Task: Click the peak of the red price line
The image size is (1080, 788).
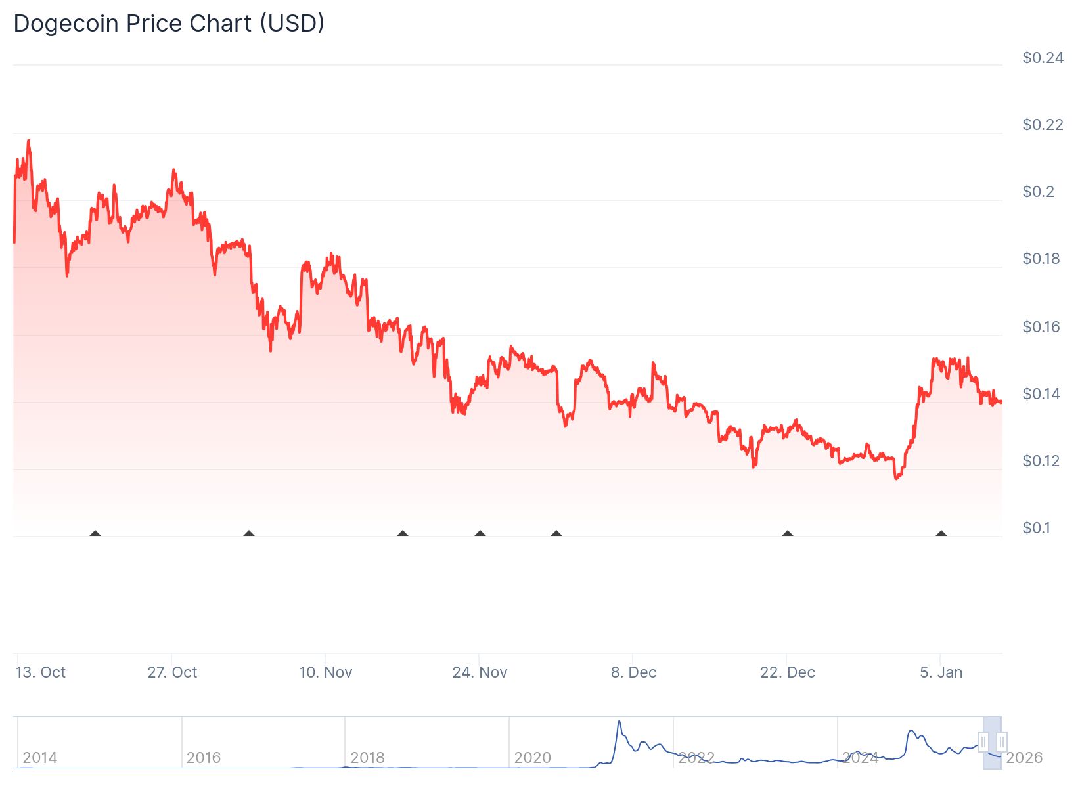Action: point(28,141)
